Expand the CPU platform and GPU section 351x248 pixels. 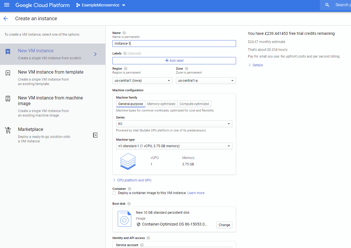(132, 180)
